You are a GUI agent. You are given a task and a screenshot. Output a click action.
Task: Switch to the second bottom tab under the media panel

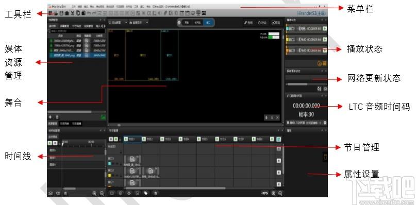coord(64,123)
